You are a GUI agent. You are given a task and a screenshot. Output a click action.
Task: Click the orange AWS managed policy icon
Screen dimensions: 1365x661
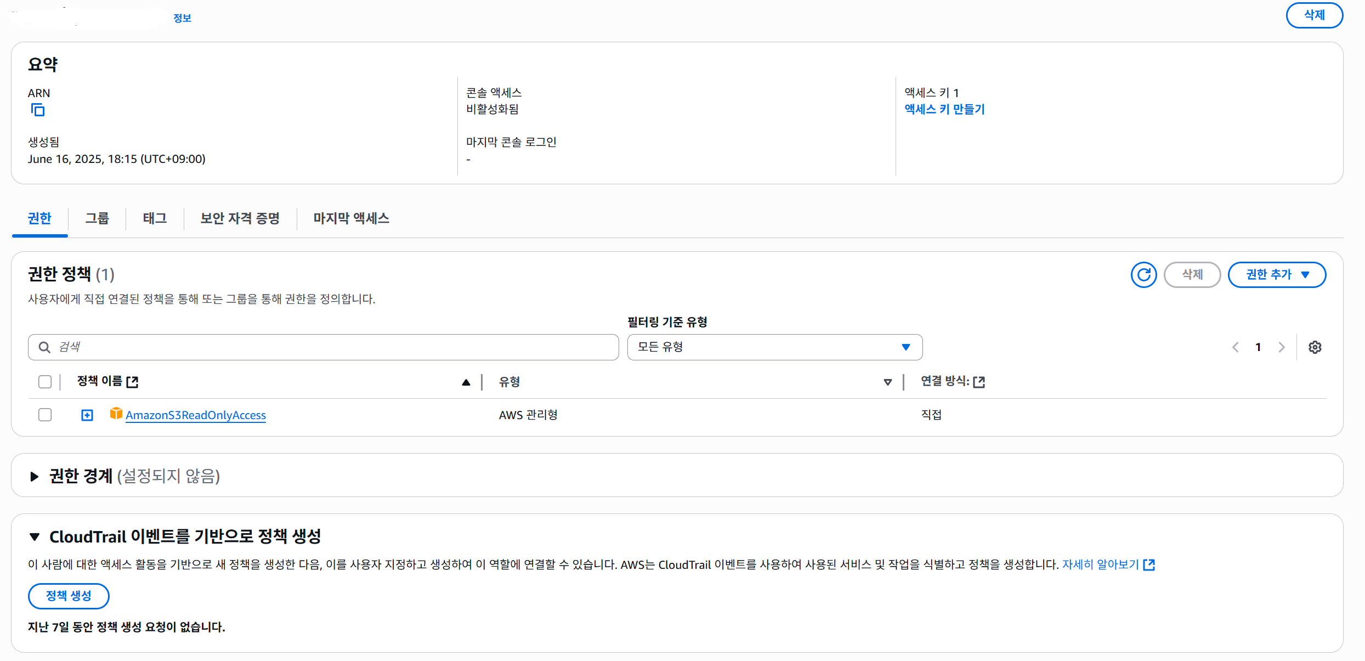pos(116,414)
